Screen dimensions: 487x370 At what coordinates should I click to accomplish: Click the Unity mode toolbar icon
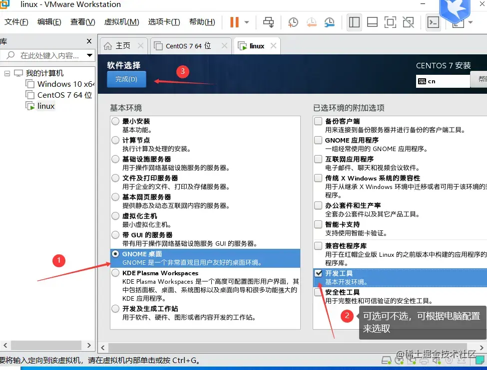point(408,22)
